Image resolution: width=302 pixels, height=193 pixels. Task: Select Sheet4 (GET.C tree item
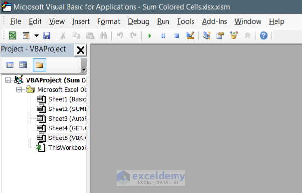(67, 128)
